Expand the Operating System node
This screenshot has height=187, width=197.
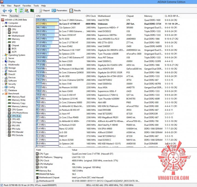3,55
